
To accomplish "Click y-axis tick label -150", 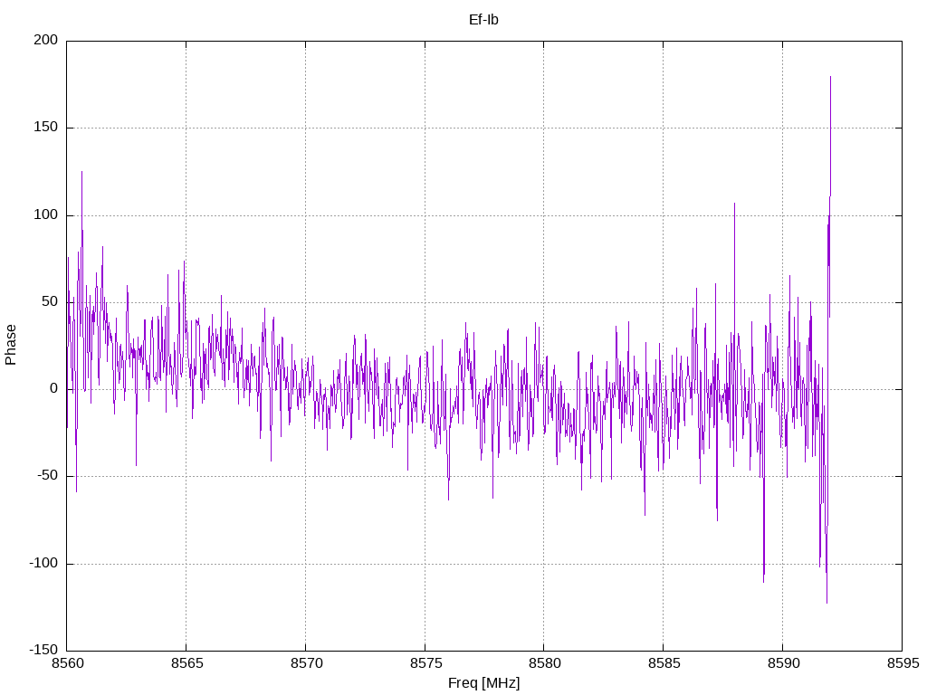I will coord(43,650).
